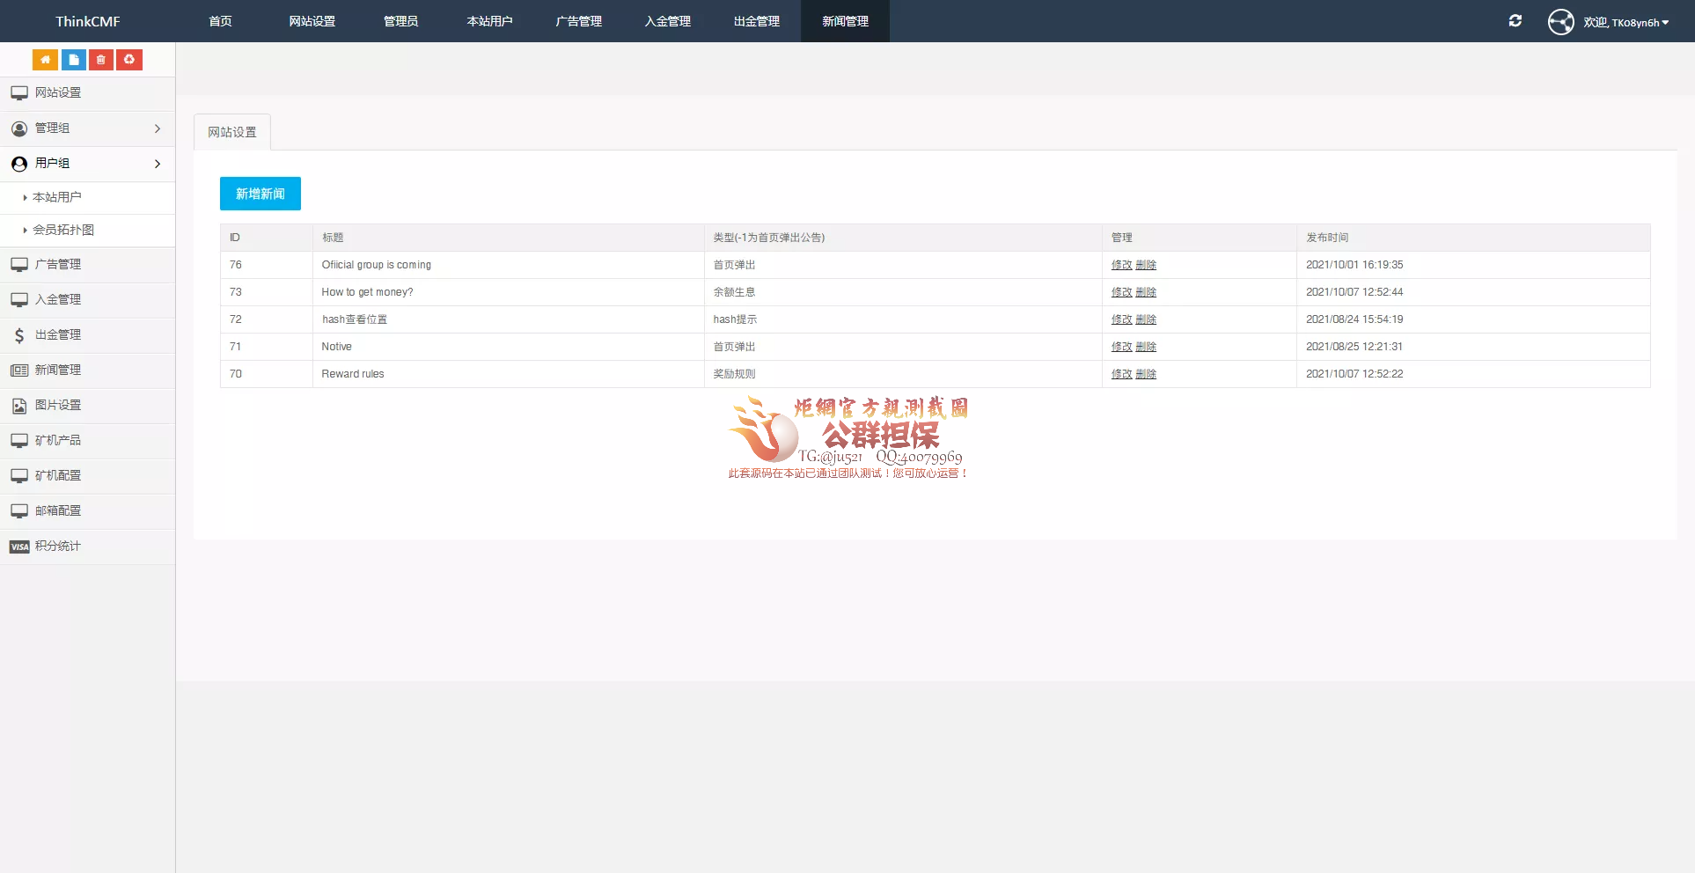Select 本站用户 in the sidebar tree

point(57,198)
